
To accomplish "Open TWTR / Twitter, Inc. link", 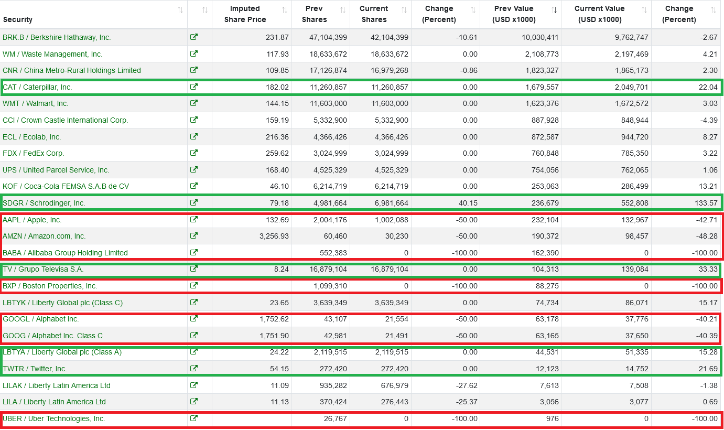I will click(x=35, y=369).
